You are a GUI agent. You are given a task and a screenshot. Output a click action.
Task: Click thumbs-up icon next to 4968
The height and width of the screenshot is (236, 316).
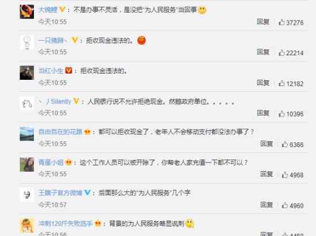[285, 175]
